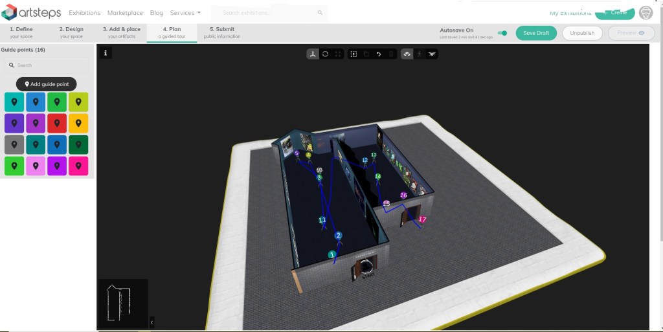
Task: Select the rotate tool in the viewport toolbar
Action: [325, 54]
